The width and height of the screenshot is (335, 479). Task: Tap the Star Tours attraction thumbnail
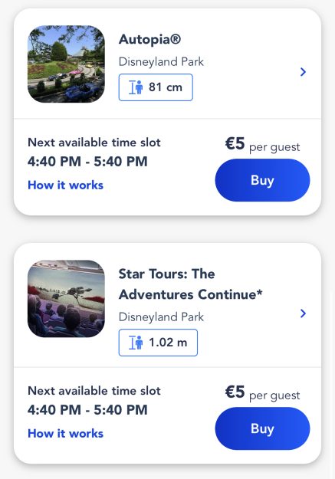pos(66,299)
